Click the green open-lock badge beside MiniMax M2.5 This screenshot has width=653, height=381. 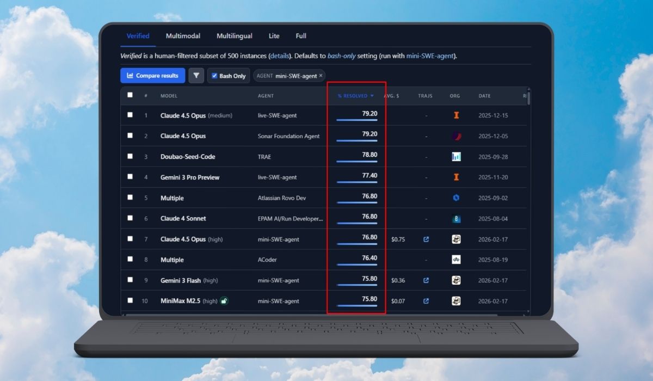tap(224, 300)
